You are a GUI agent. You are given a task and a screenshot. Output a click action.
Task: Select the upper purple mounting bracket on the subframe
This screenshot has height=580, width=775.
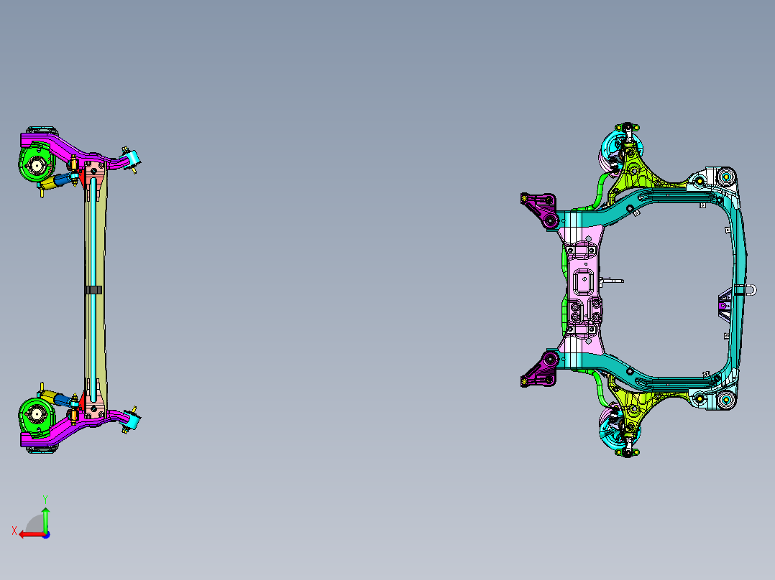tap(541, 210)
